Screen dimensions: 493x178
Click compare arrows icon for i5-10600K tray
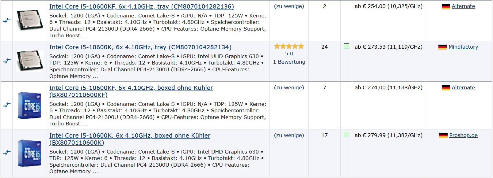click(7, 61)
